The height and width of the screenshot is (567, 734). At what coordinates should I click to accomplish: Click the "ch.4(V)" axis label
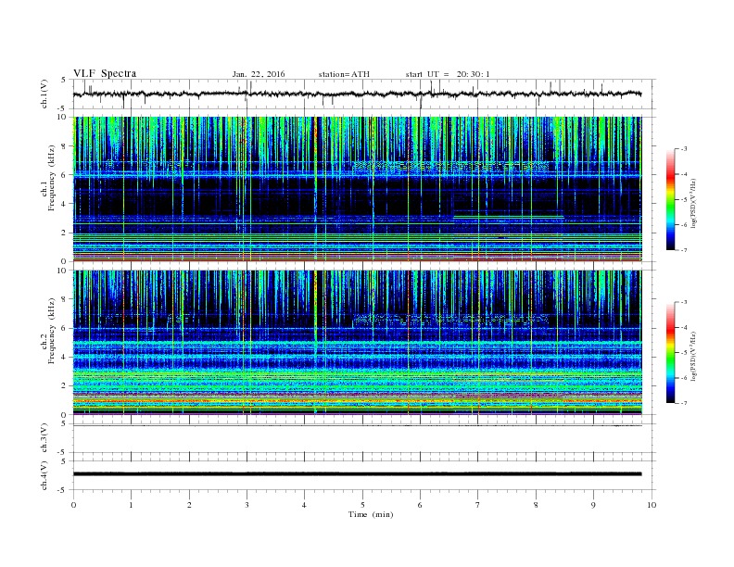[x=44, y=475]
